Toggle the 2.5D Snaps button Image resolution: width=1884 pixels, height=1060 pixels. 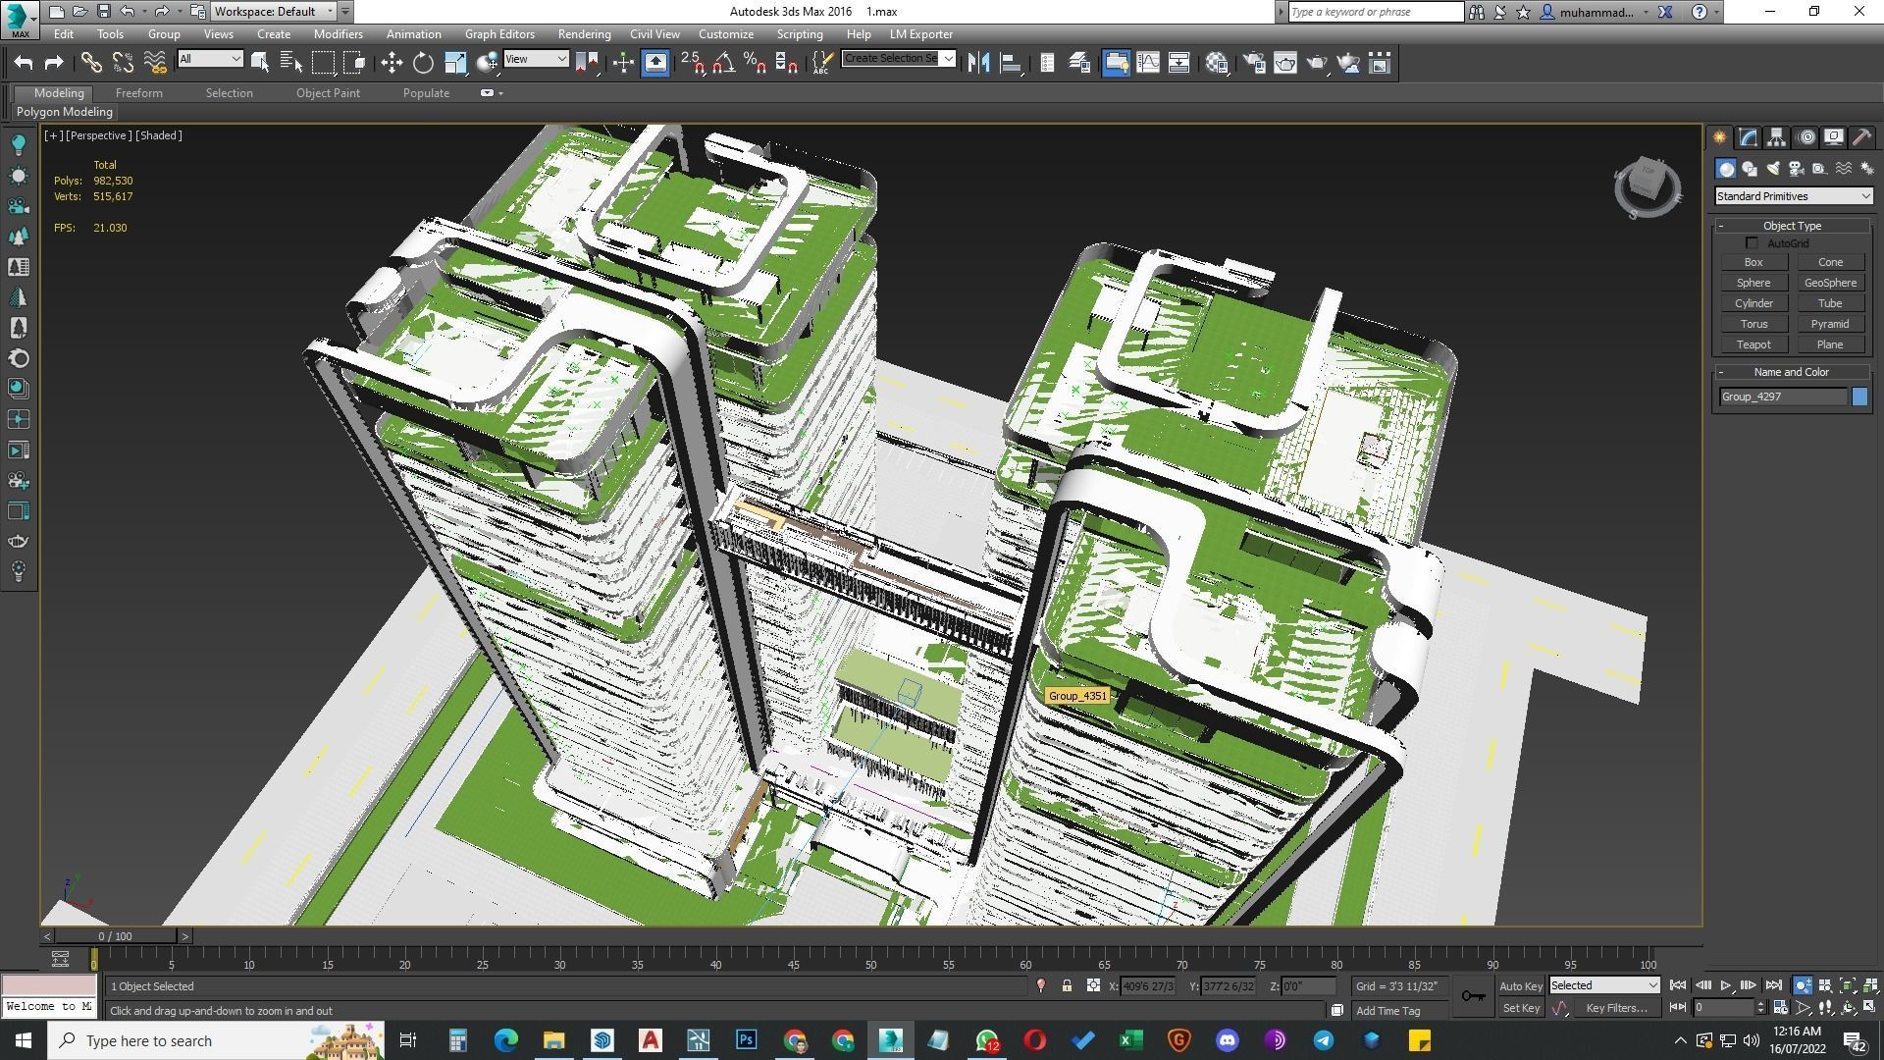pyautogui.click(x=693, y=63)
